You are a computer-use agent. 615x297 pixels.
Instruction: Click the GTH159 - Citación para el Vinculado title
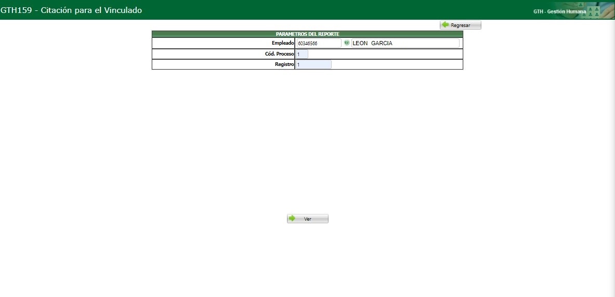click(71, 10)
